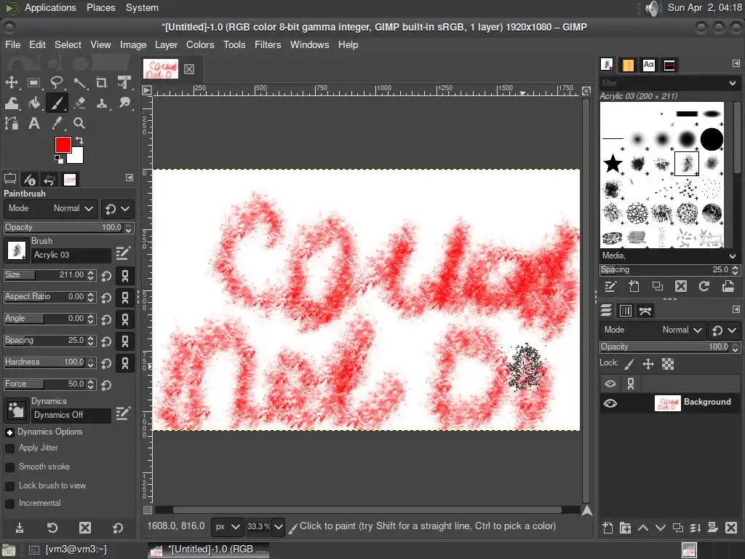This screenshot has height=559, width=745.
Task: Select the Paintbrush tool
Action: click(57, 103)
